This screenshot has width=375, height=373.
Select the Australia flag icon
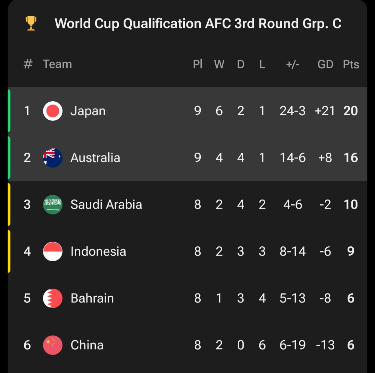pyautogui.click(x=53, y=158)
